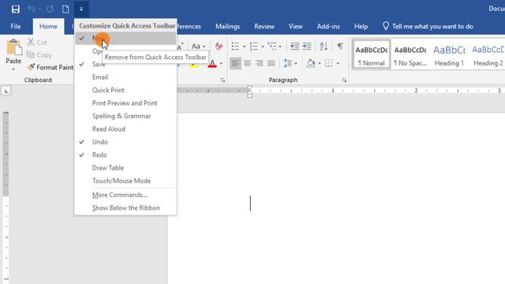The height and width of the screenshot is (284, 505).
Task: Click the Bullets list icon
Action: [x=235, y=47]
